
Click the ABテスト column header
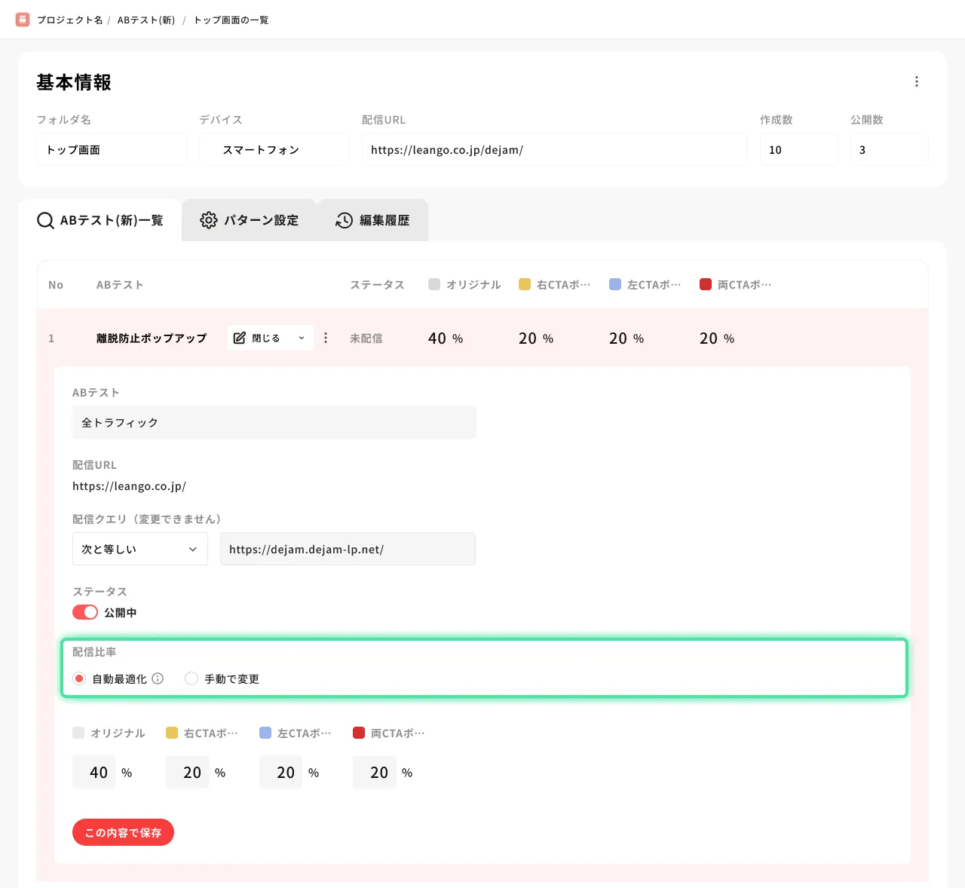[120, 284]
